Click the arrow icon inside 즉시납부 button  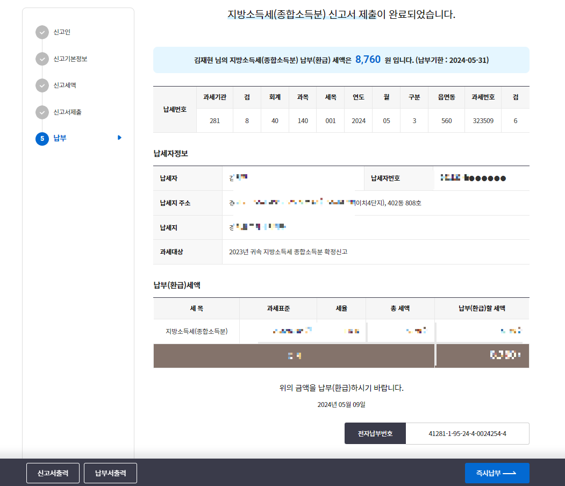[x=511, y=474]
